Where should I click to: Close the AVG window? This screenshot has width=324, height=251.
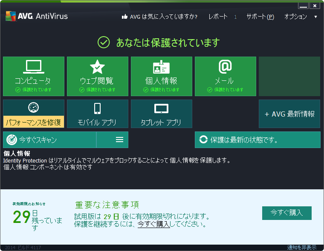(x=315, y=6)
